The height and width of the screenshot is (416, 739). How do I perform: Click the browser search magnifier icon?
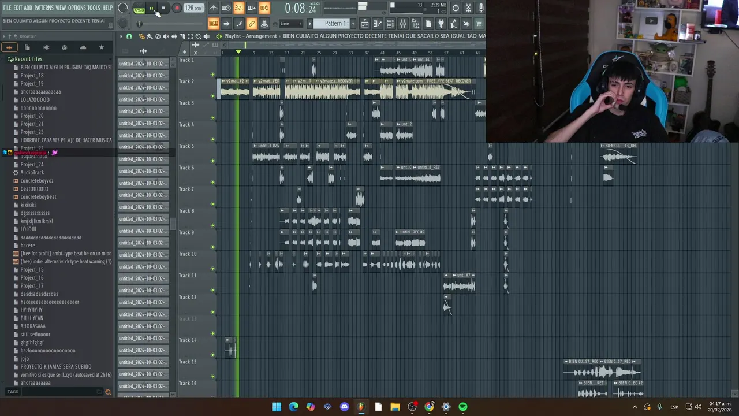click(108, 392)
